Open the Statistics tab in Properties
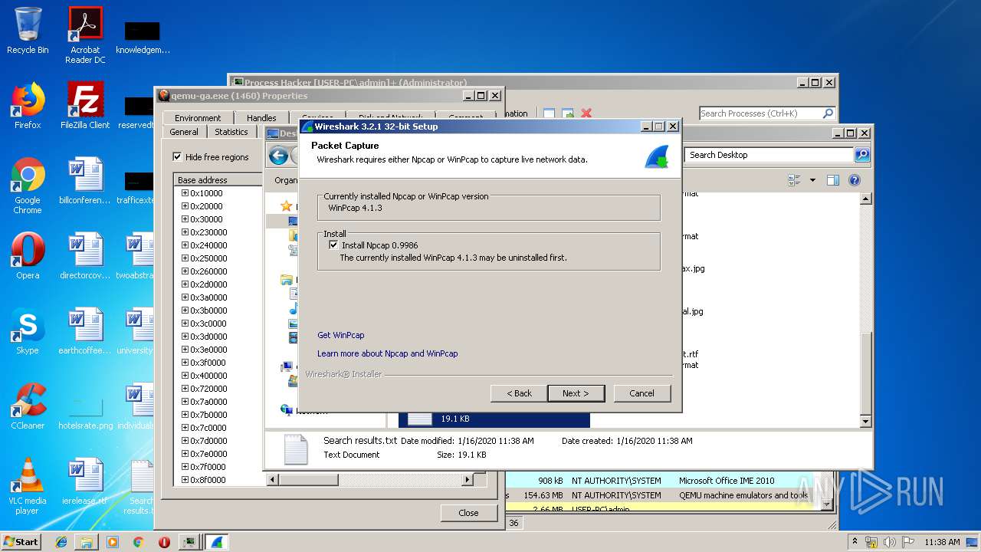Image resolution: width=981 pixels, height=552 pixels. click(231, 132)
